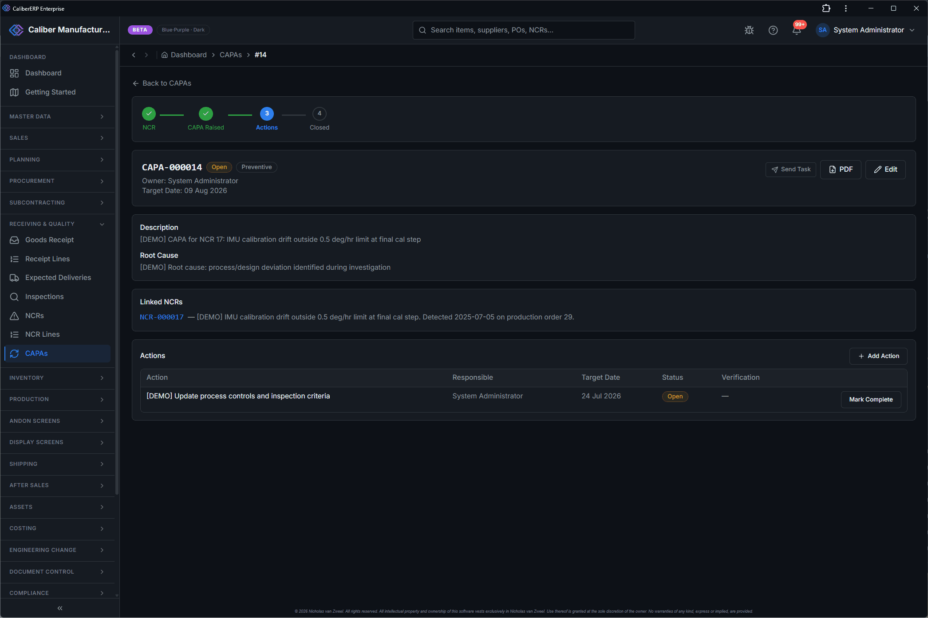Go back using the breadcrumb left arrow
The image size is (928, 618).
134,55
